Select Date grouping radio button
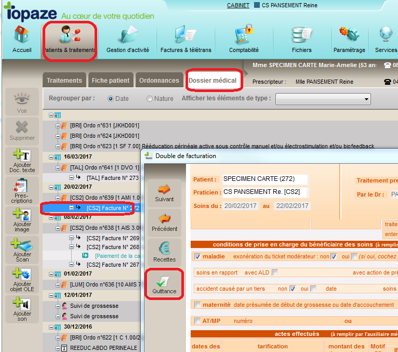The image size is (398, 352). [x=111, y=99]
